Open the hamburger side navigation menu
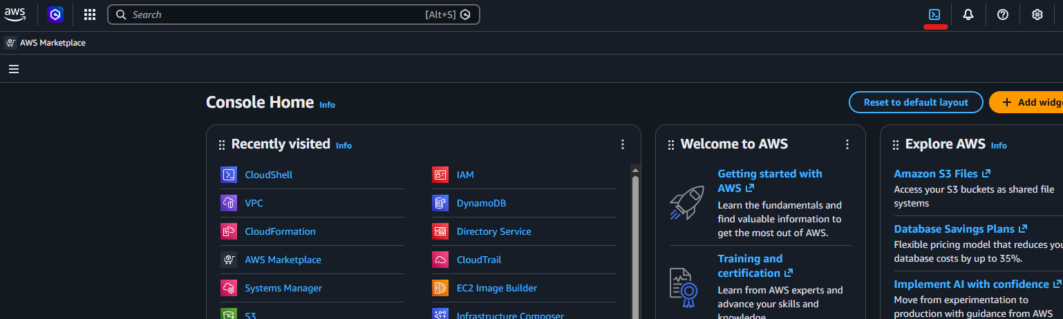 coord(14,69)
